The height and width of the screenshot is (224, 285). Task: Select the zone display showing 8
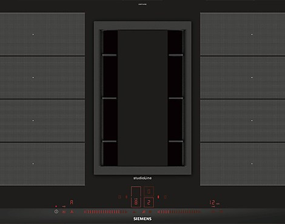point(136,202)
